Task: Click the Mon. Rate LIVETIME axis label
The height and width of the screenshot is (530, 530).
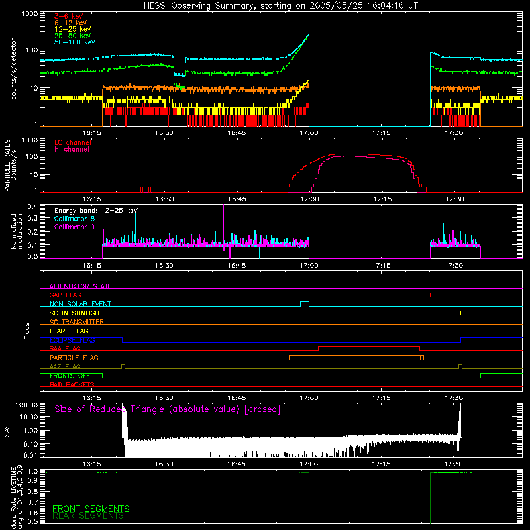Action: tap(17, 498)
